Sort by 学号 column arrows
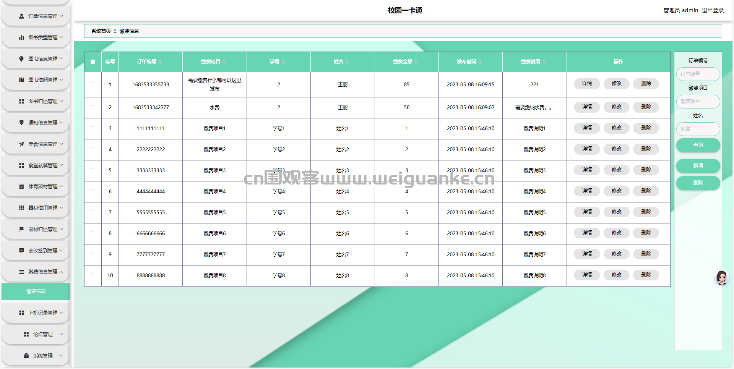The height and width of the screenshot is (369, 734). [x=283, y=61]
